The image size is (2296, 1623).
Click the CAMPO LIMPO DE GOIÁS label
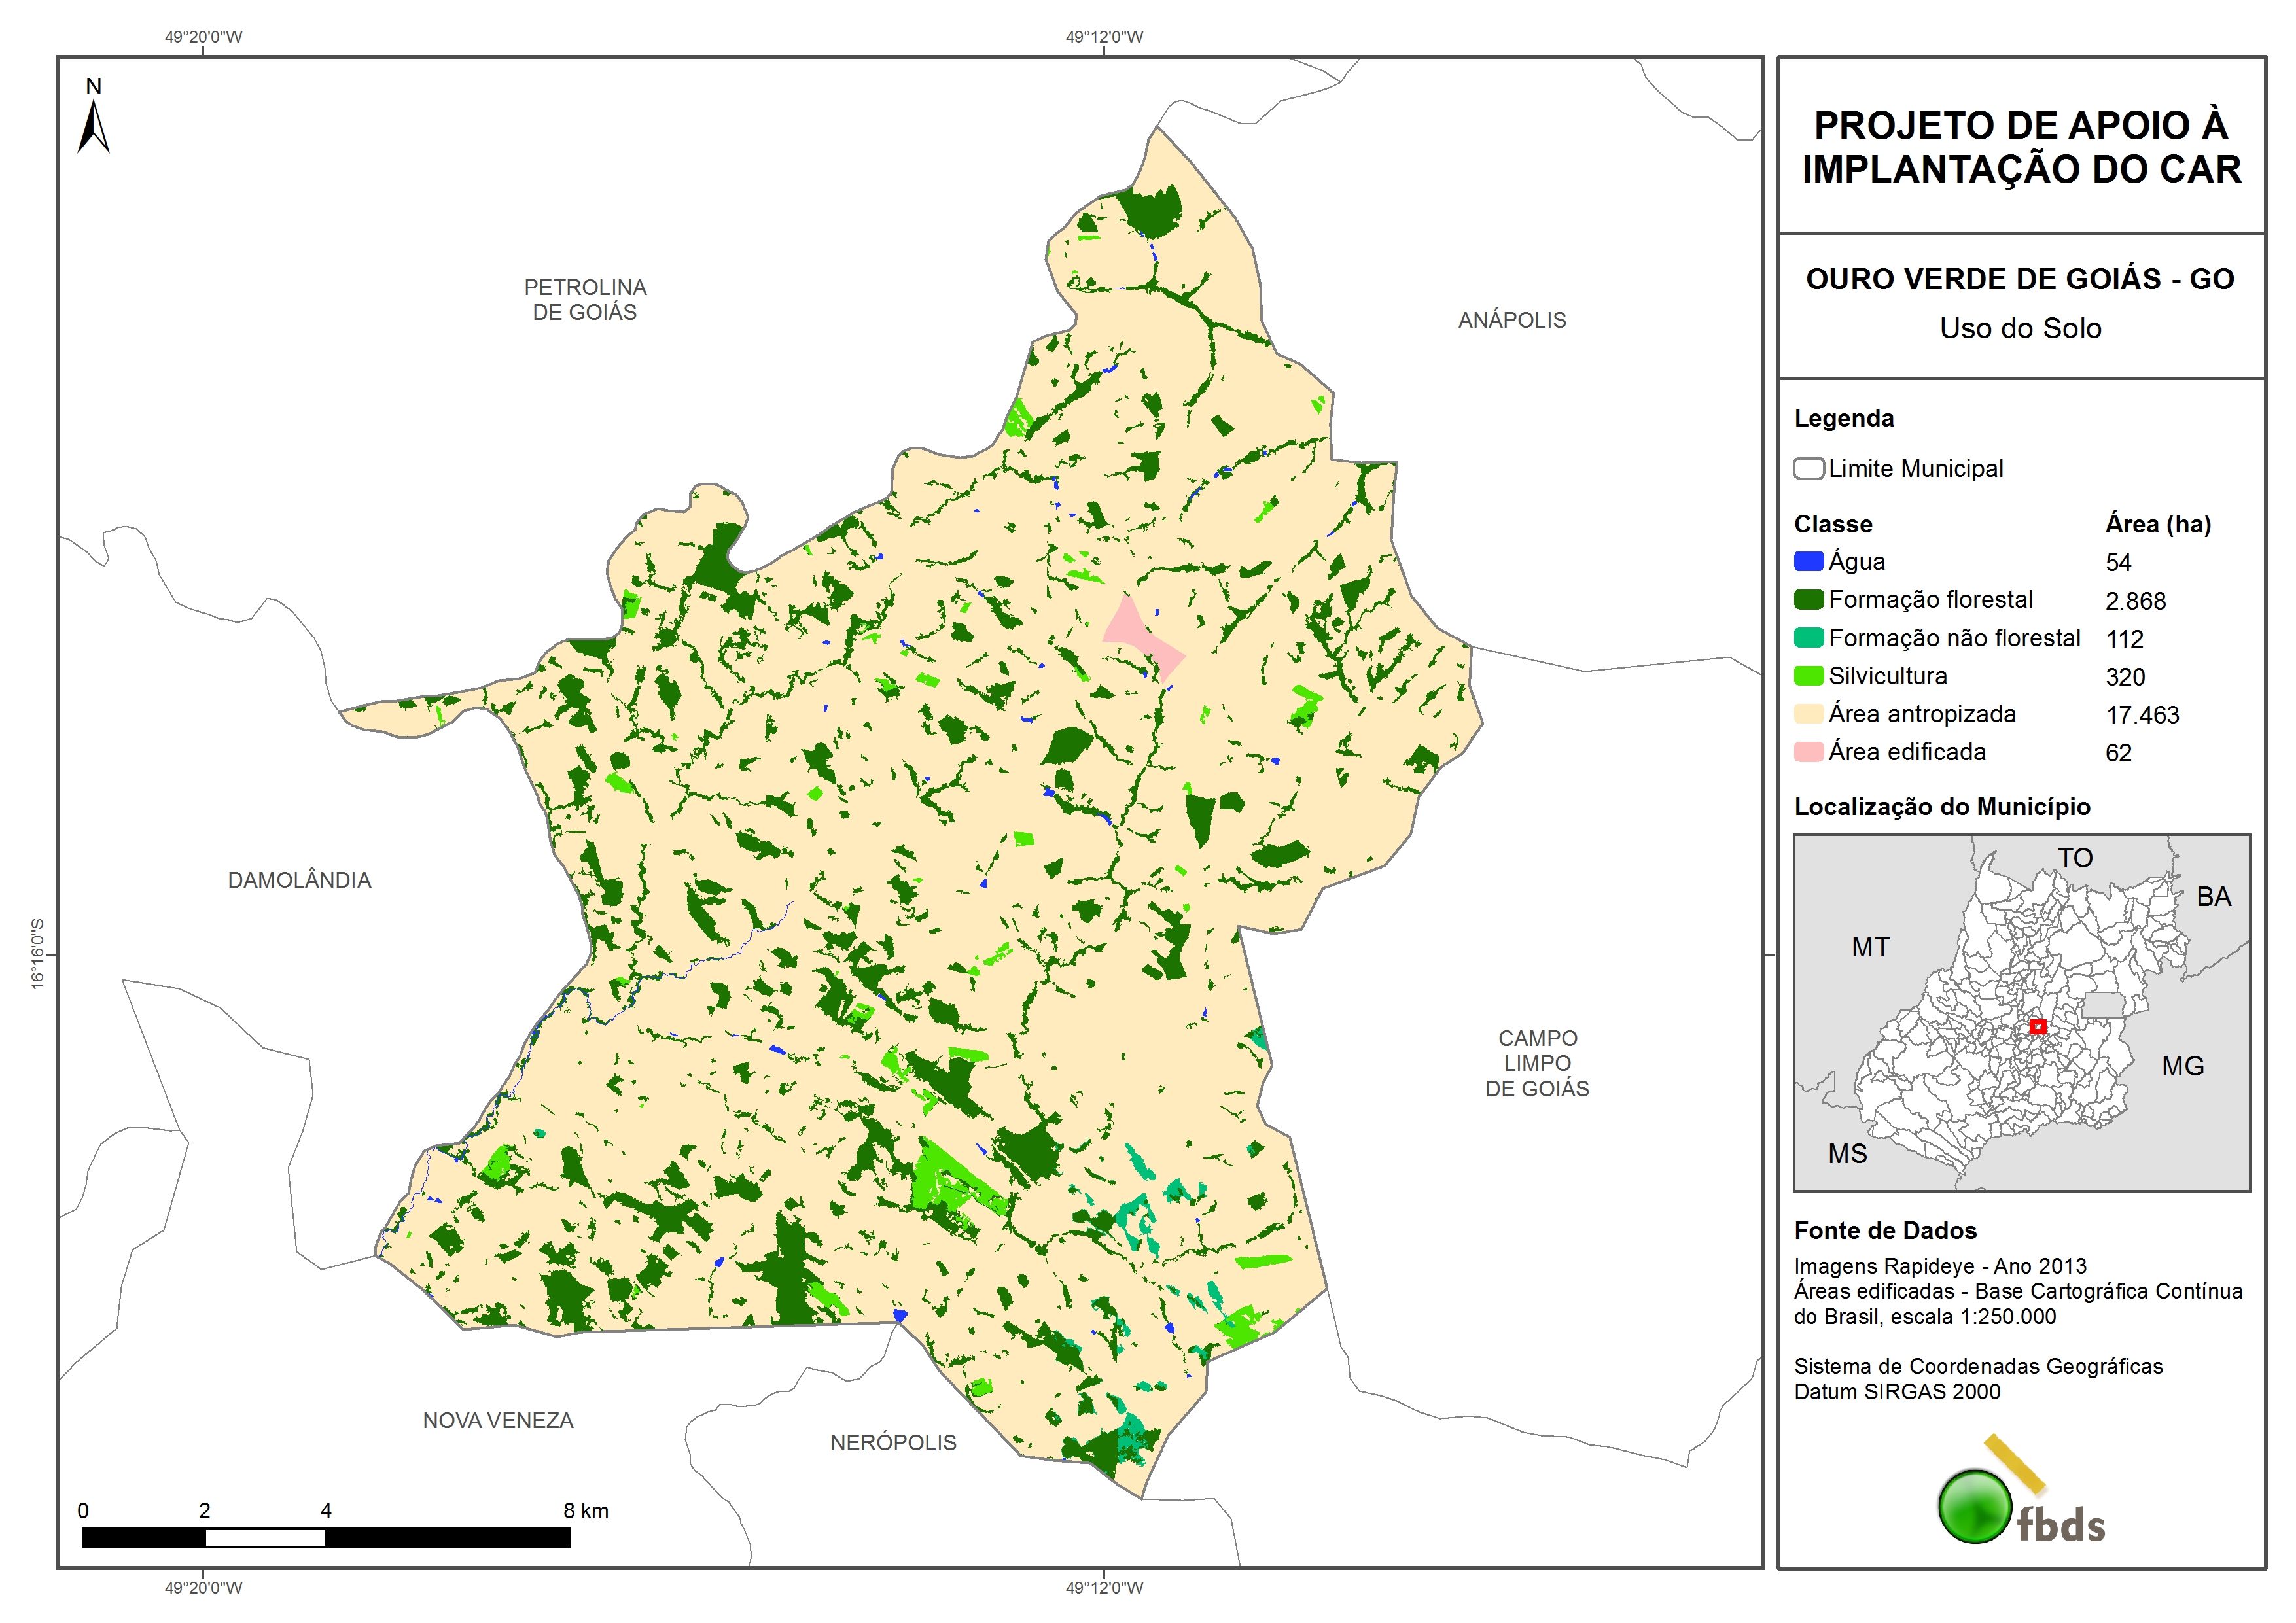tap(1537, 1063)
